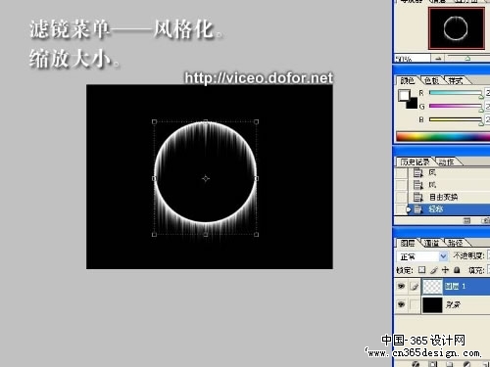The image size is (490, 367).
Task: Click the R channel red slider
Action: (x=456, y=93)
